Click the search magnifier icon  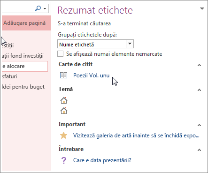38,8
